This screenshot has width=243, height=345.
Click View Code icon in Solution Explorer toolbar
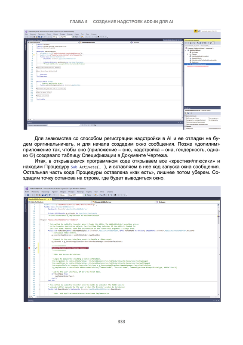208,43
